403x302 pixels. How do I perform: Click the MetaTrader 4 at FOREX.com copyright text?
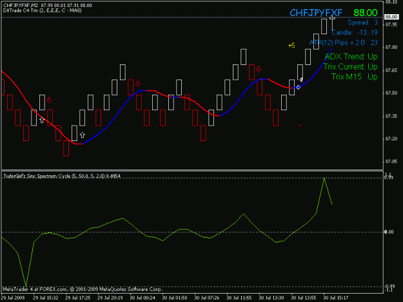click(x=83, y=289)
